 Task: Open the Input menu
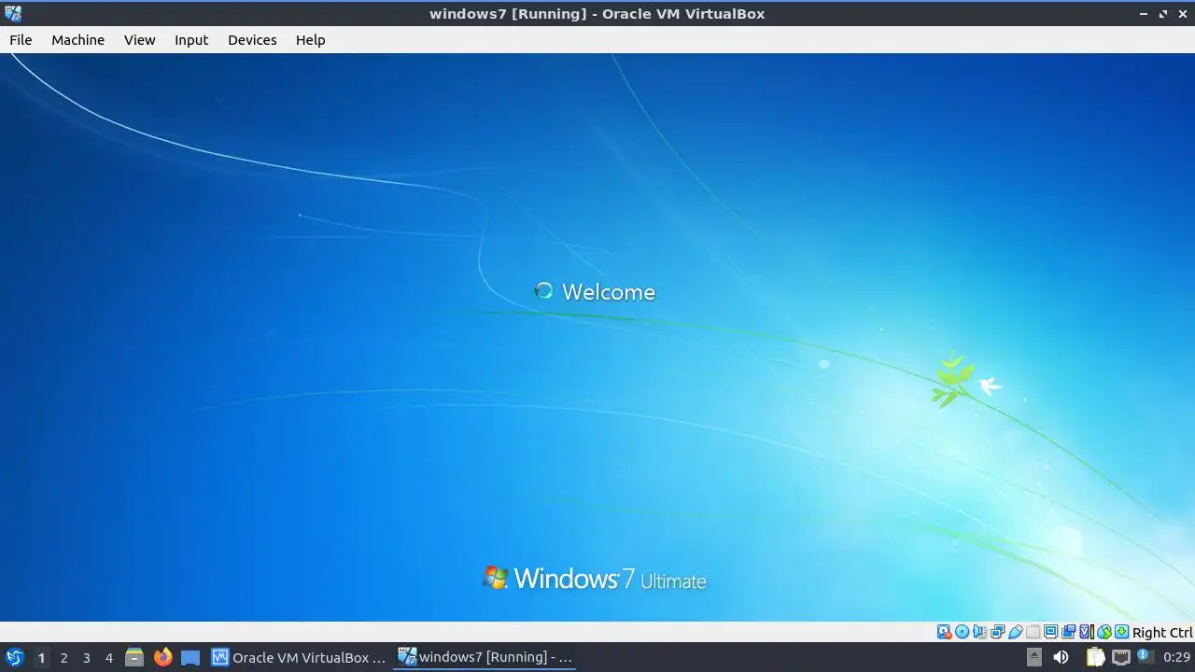[191, 40]
